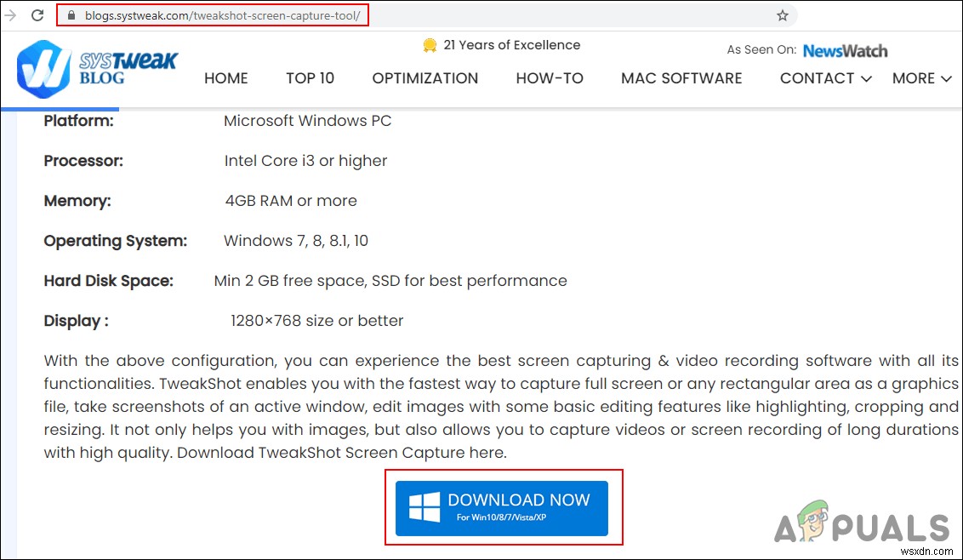Click the medal icon beside 21 Years of Excellence
Image resolution: width=963 pixels, height=560 pixels.
coord(429,44)
